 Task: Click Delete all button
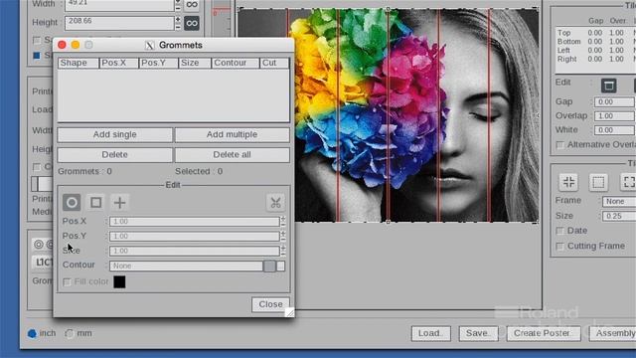[x=232, y=155]
